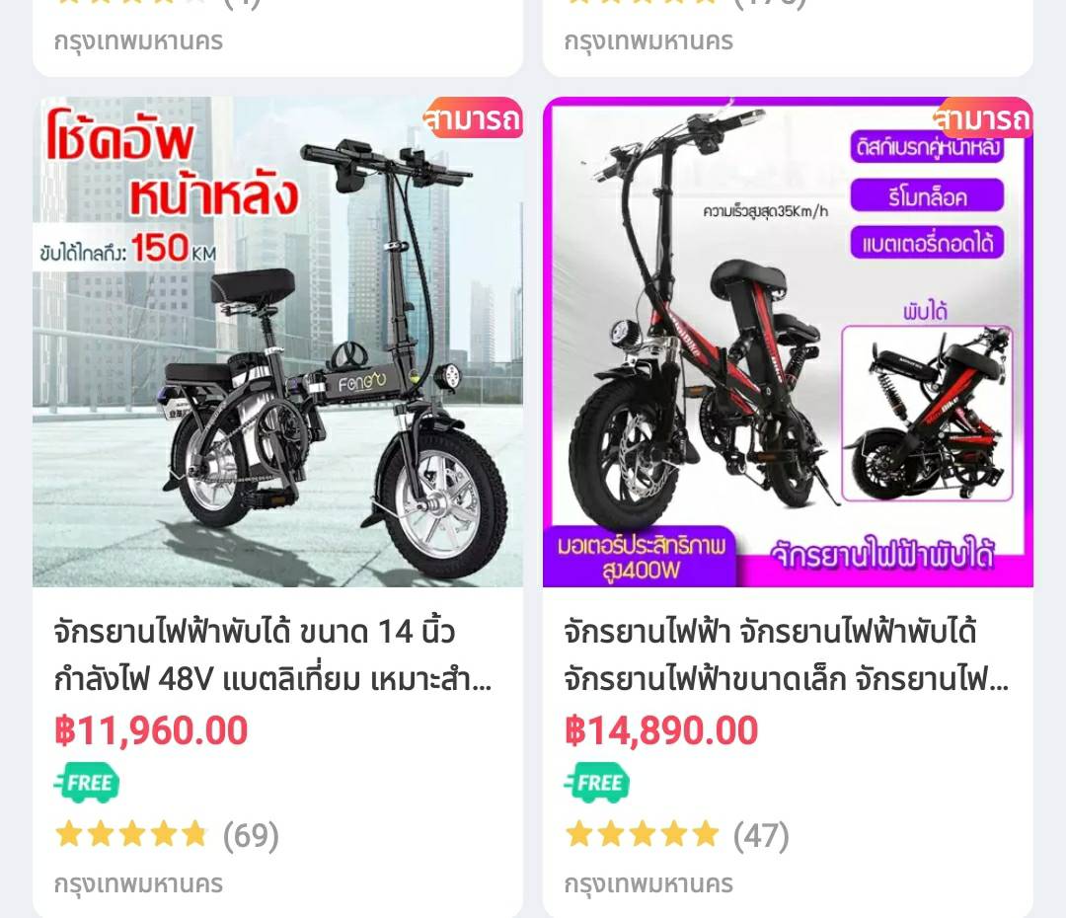1066x918 pixels.
Task: Click the five-star rating with 69 reviews
Action: (x=130, y=834)
